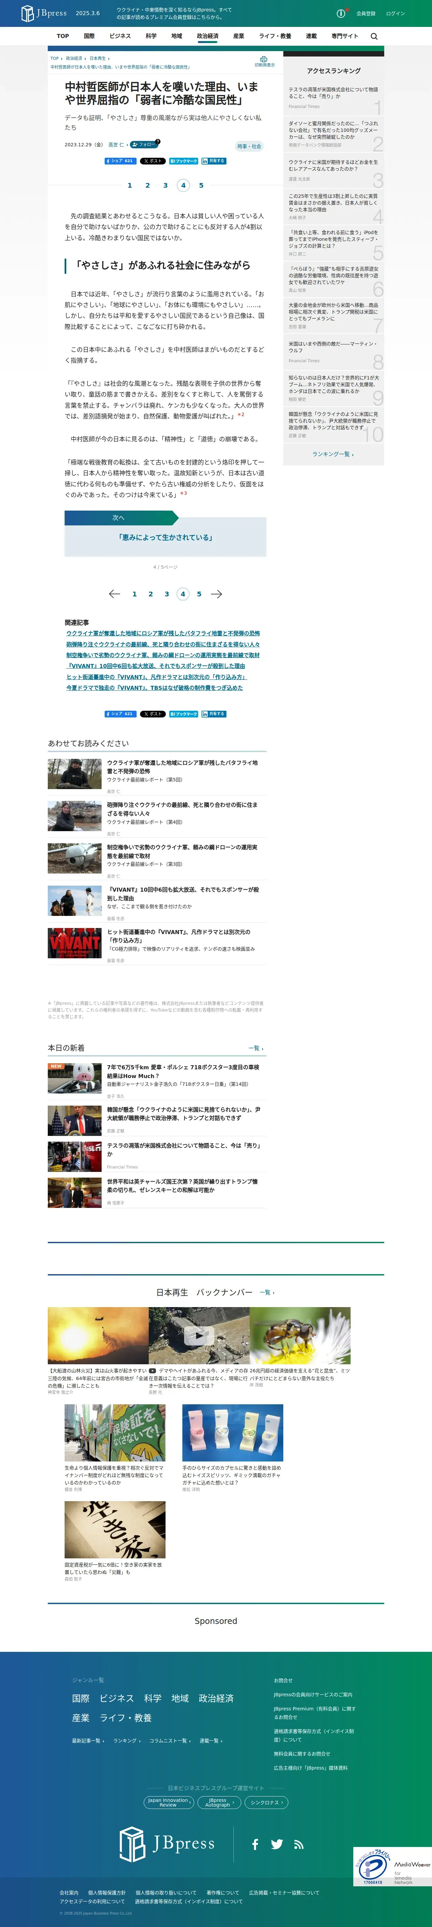Viewport: 432px width, 1927px height.
Task: Open the bee on flower backnumber thumbnail
Action: point(300,1335)
